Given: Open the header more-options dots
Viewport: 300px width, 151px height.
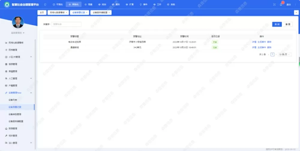Looking at the screenshot, I should pos(295,4).
